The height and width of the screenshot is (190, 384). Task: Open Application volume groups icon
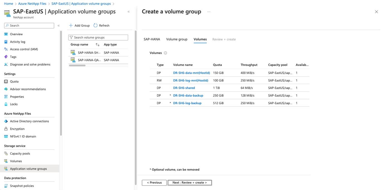6,169
